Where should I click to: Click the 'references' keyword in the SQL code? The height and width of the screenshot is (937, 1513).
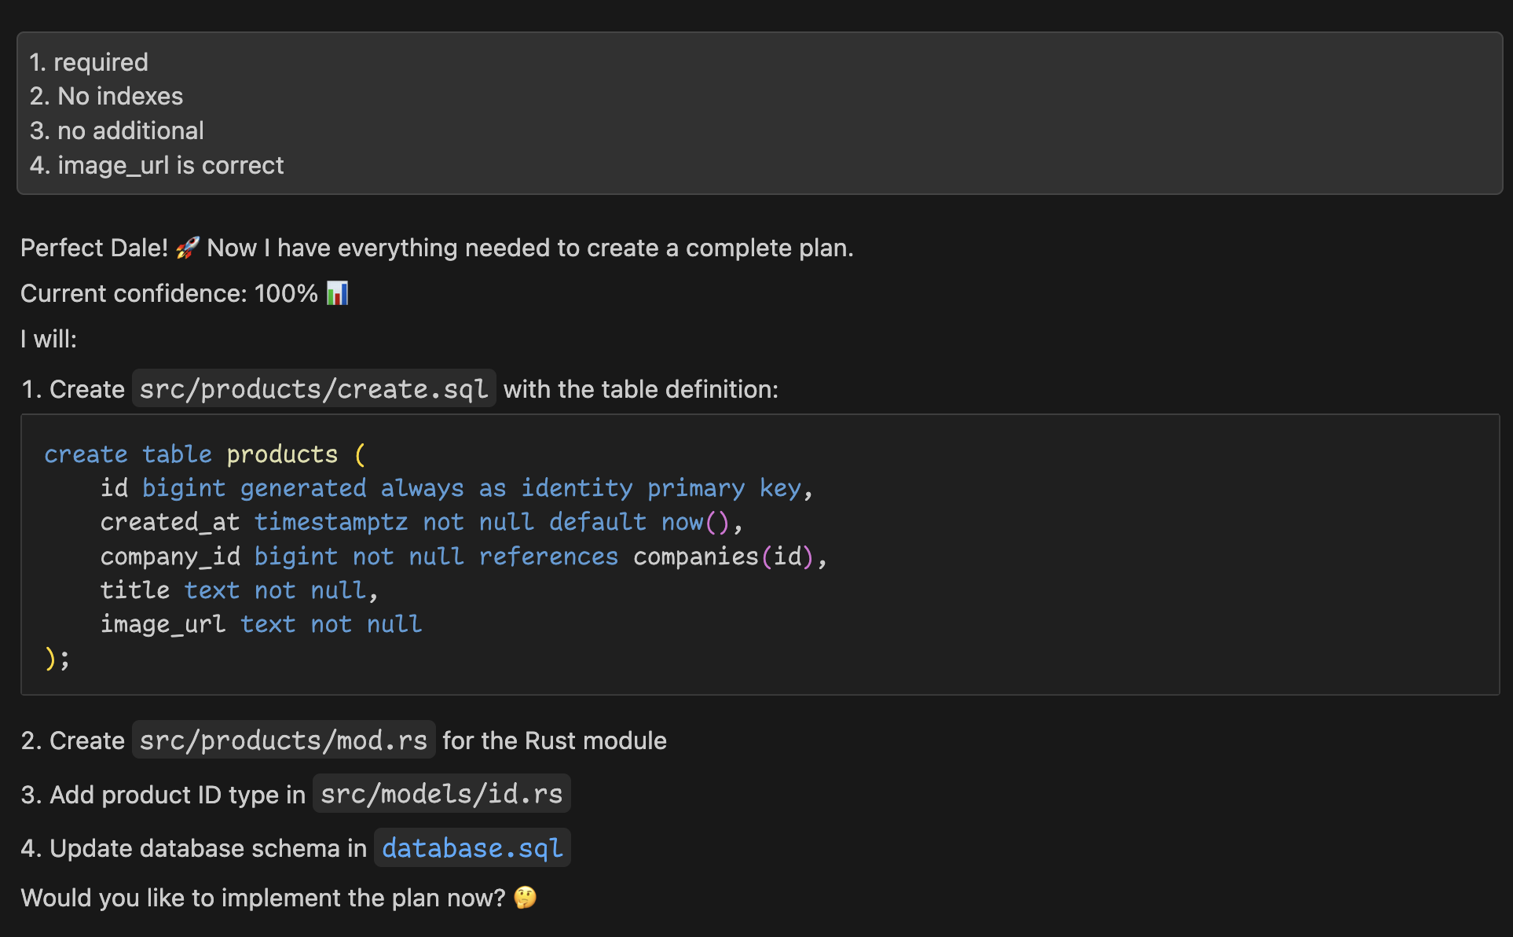pos(548,557)
